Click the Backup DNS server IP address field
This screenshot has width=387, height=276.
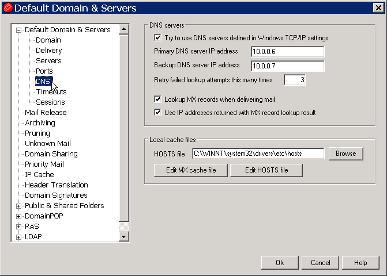point(288,66)
